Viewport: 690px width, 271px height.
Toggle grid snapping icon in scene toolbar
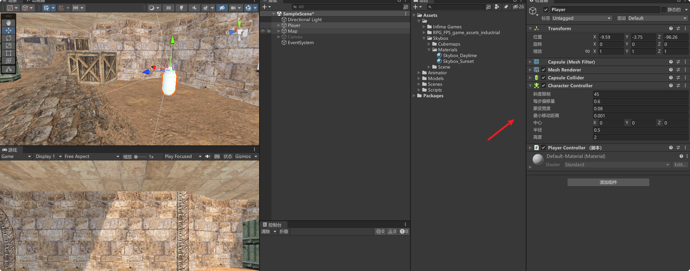point(46,8)
